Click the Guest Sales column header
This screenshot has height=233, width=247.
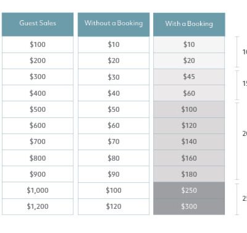click(x=38, y=25)
